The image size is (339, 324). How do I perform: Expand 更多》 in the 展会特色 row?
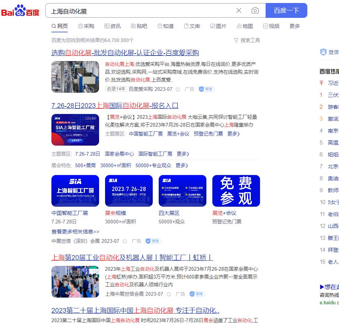point(182,165)
